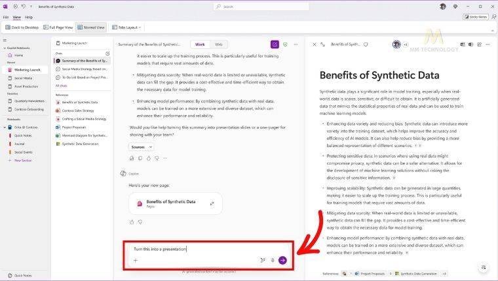Click the Marketing Launch header in middle pane
Image resolution: width=498 pixels, height=281 pixels.
(x=72, y=43)
